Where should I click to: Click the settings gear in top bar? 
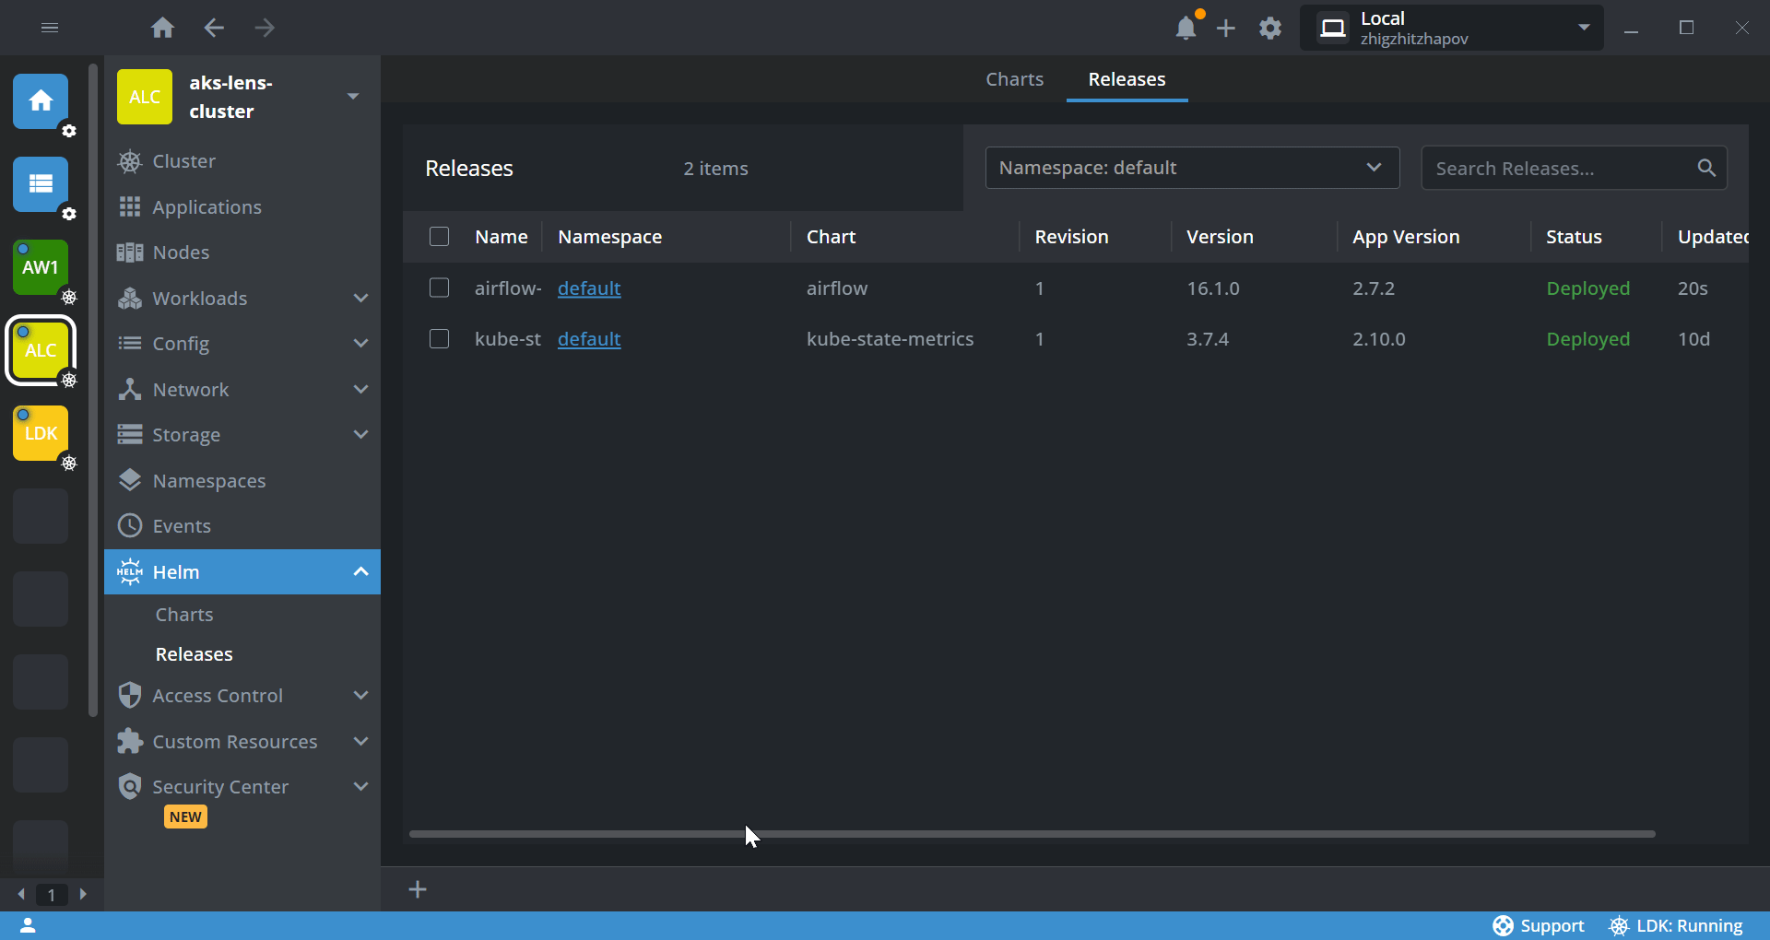point(1270,29)
